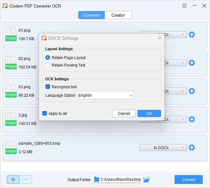
Task: Minimize the Cisdem window
Action: (x=195, y=6)
